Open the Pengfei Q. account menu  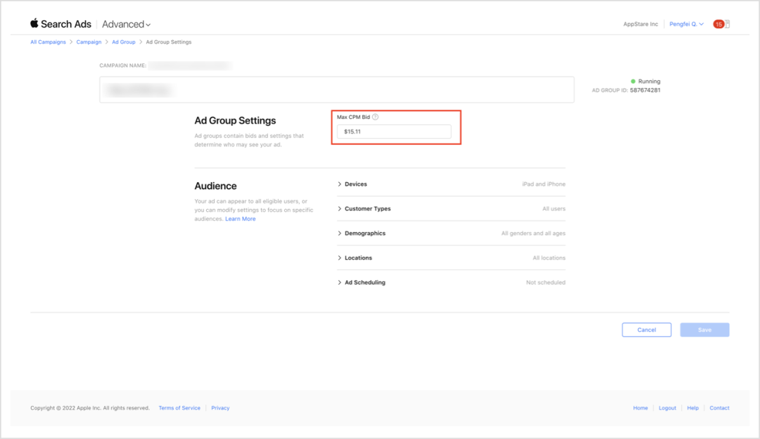(x=686, y=24)
